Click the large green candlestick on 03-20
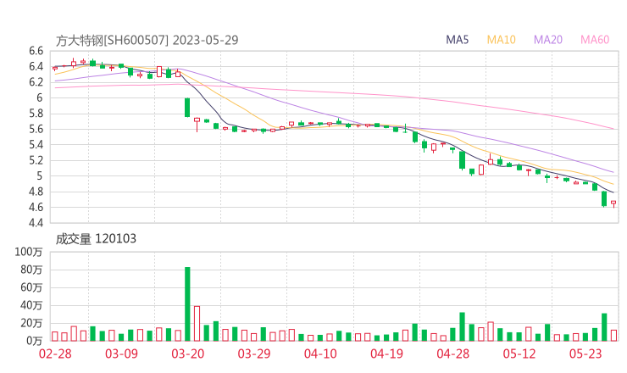The width and height of the screenshot is (627, 373). (x=187, y=108)
